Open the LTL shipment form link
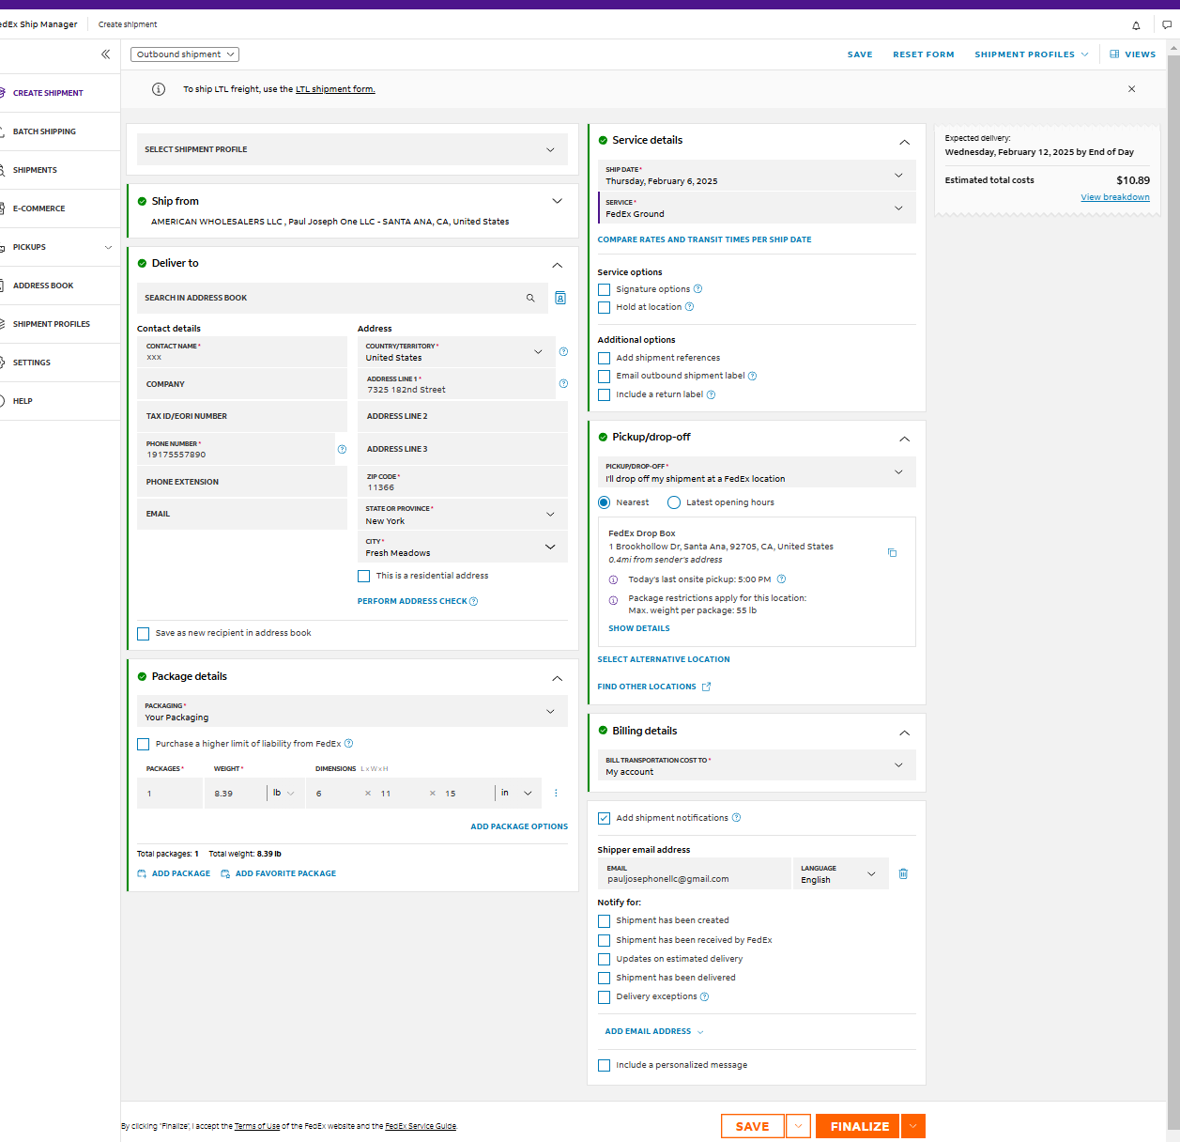This screenshot has width=1180, height=1142. click(335, 89)
